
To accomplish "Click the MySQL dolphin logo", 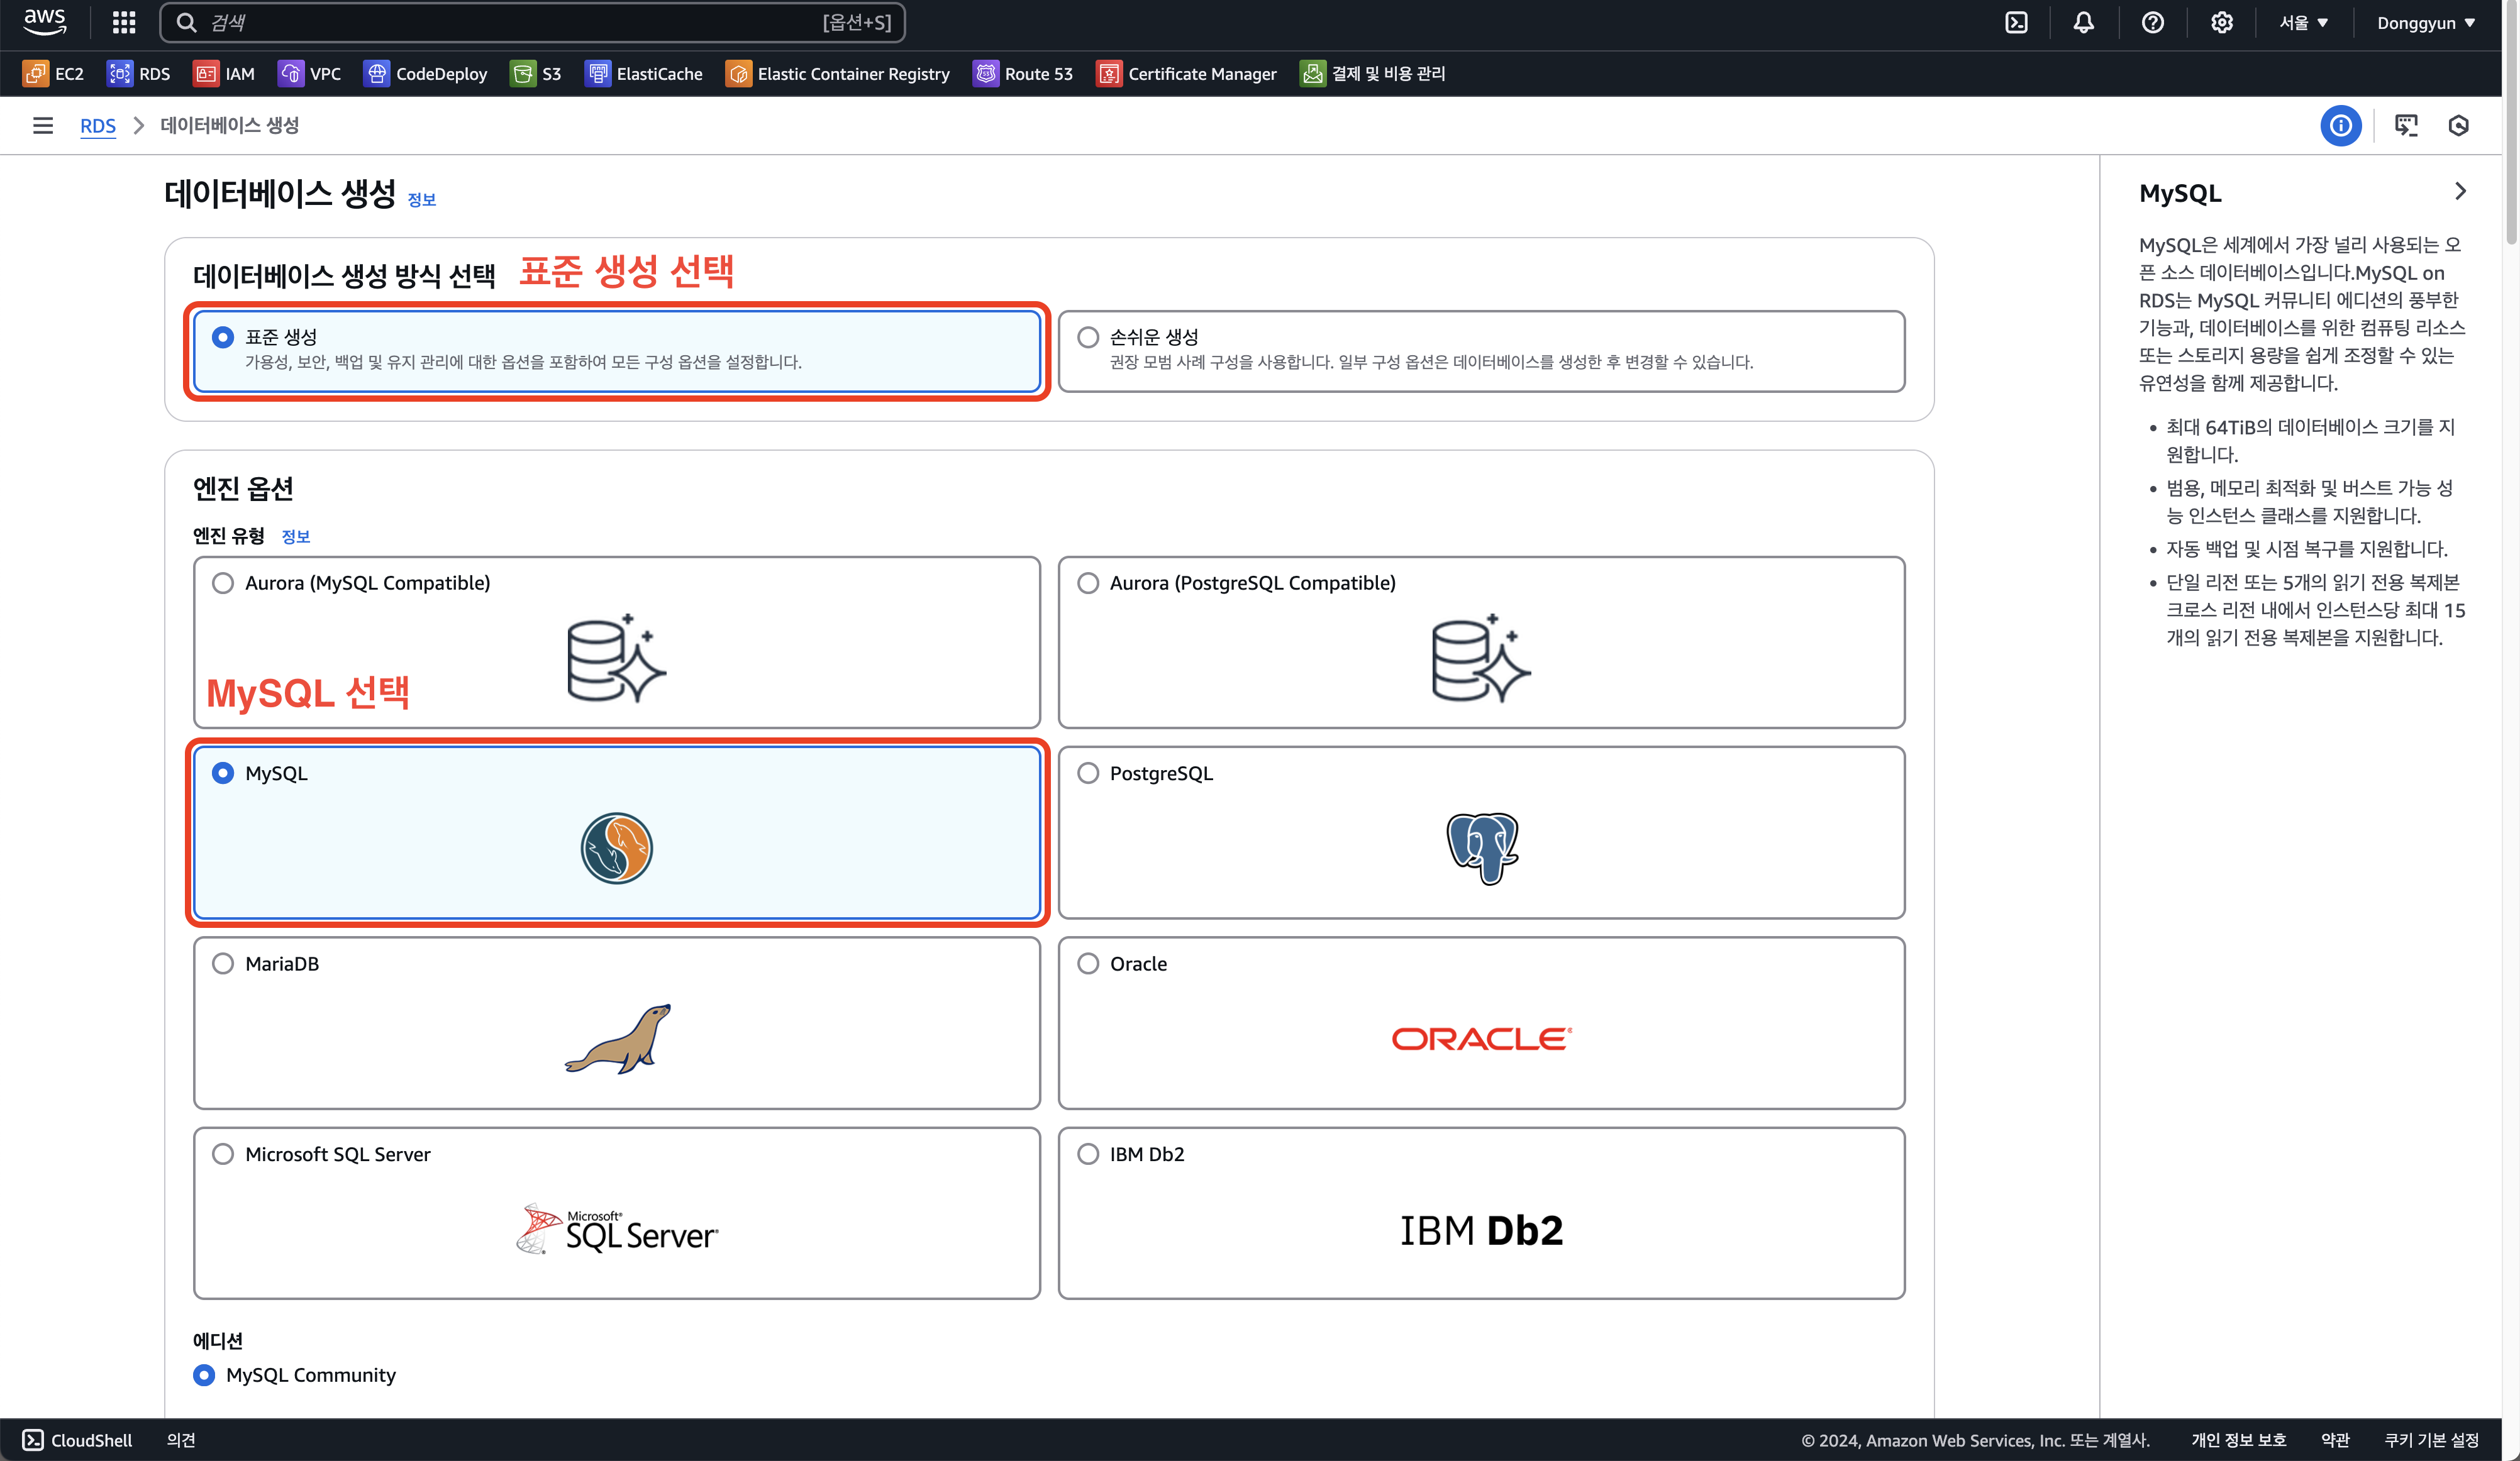I will pos(617,849).
